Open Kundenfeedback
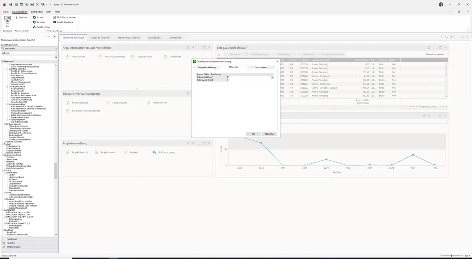The height and width of the screenshot is (259, 472). [x=63, y=22]
